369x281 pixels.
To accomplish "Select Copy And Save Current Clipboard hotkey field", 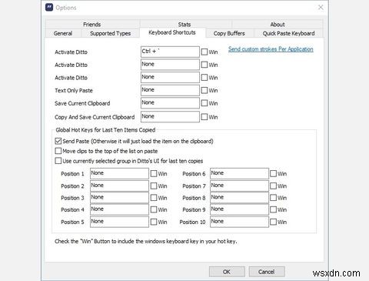I will coord(170,117).
